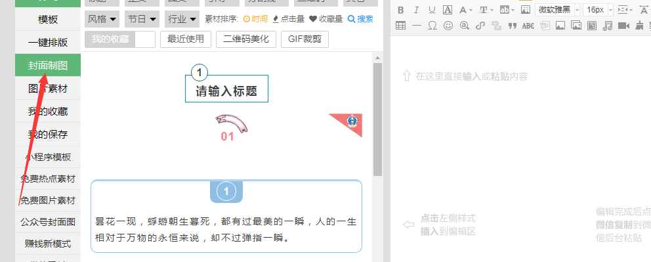Select 封面制图 in the left sidebar
The image size is (651, 262).
pos(48,66)
